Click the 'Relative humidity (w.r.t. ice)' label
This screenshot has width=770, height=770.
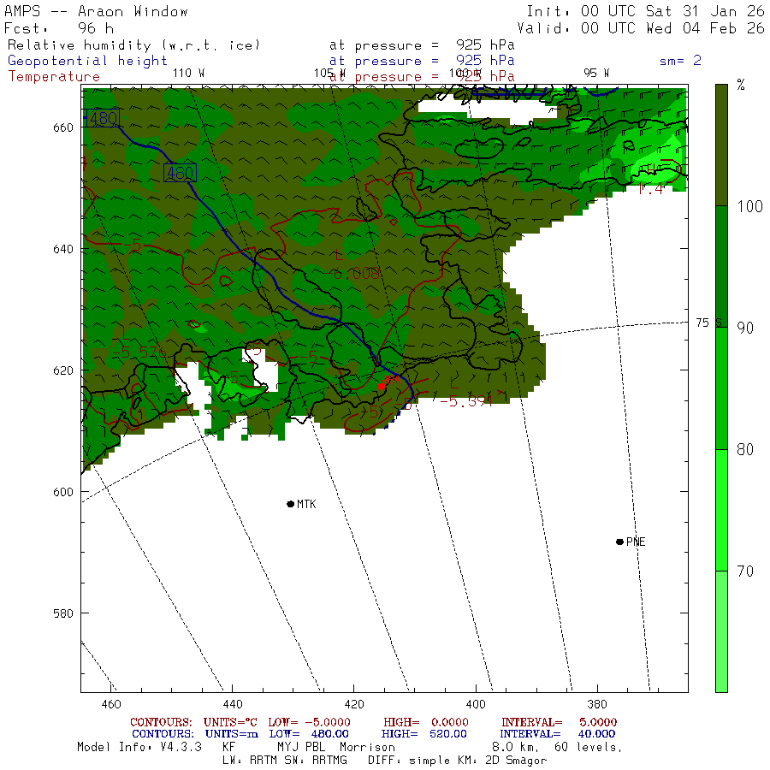[x=133, y=45]
